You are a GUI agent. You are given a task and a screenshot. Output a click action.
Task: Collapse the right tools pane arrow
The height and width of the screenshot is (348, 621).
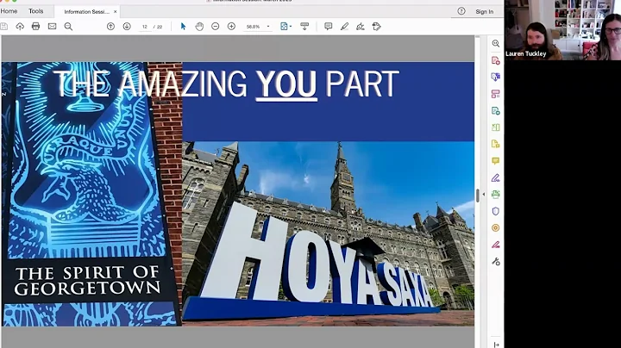click(484, 195)
